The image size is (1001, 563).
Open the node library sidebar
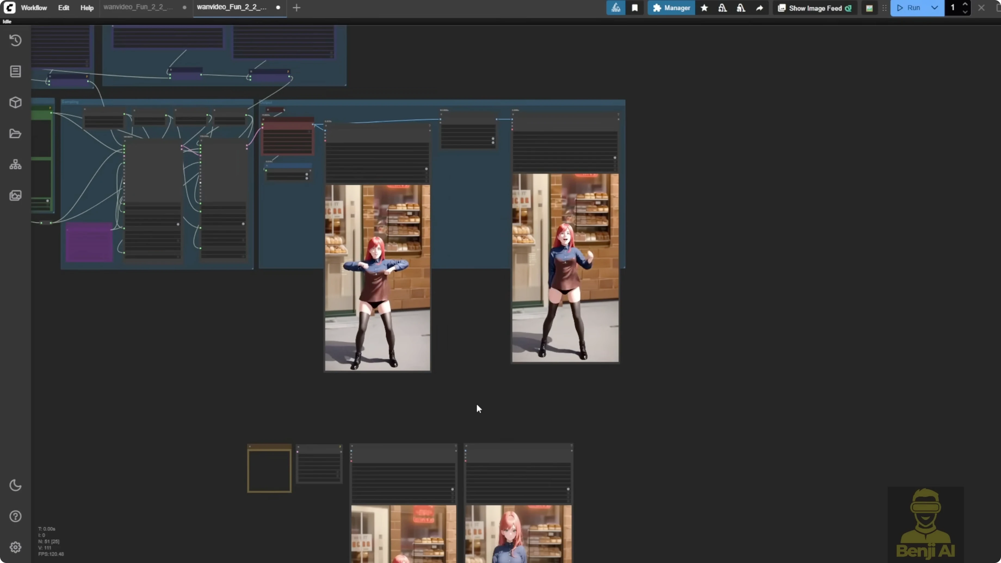point(16,72)
